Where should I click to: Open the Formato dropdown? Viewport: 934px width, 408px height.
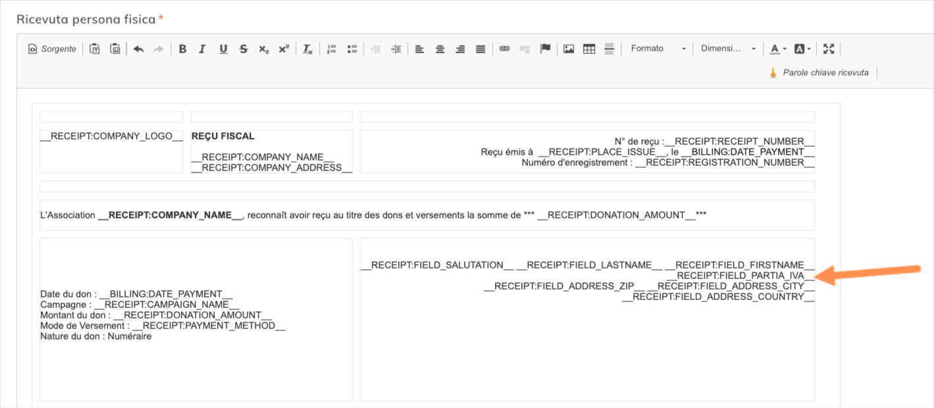click(658, 49)
